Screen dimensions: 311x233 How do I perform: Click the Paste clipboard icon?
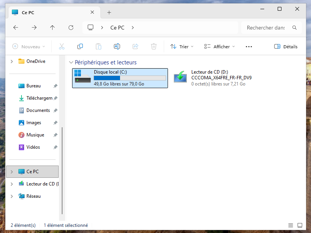tap(99, 46)
